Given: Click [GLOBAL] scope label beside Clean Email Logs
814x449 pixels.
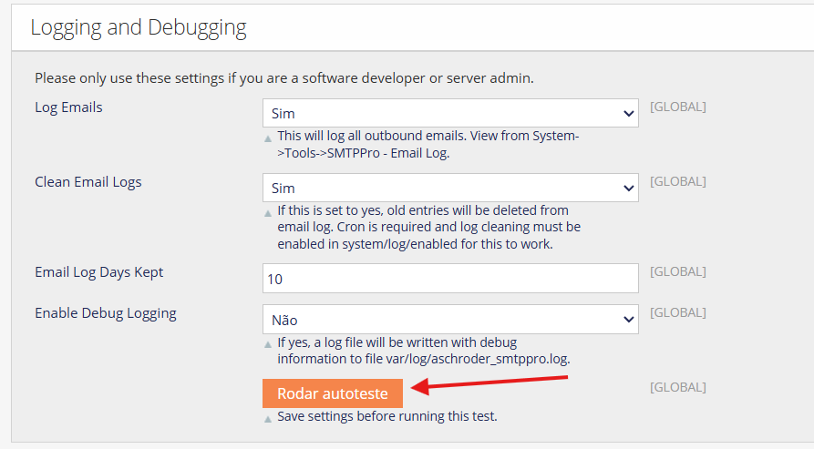Looking at the screenshot, I should click(677, 181).
